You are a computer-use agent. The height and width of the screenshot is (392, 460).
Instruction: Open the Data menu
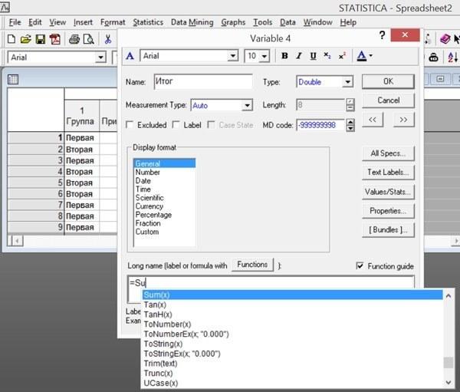click(x=287, y=22)
